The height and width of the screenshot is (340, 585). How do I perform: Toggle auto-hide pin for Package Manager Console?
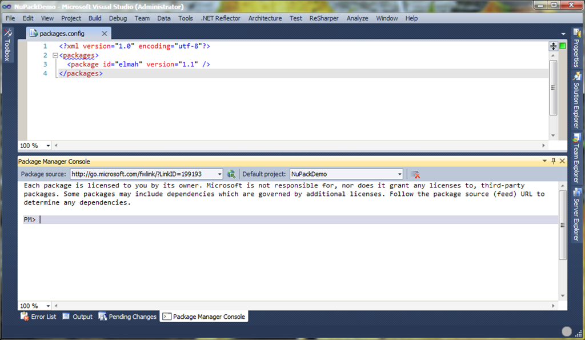[x=553, y=161]
